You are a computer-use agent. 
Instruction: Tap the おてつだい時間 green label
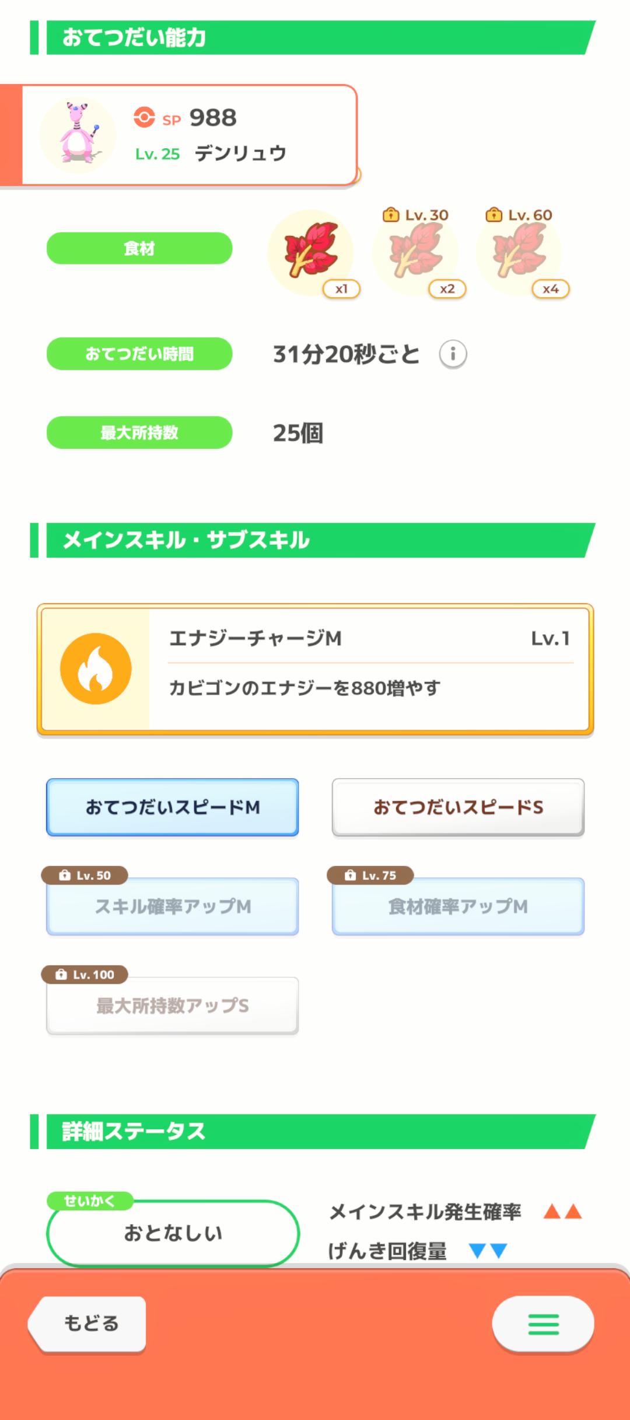[x=139, y=354]
